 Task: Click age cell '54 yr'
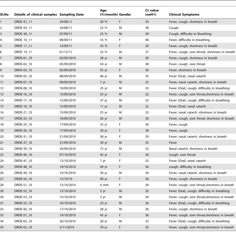coord(103,64)
